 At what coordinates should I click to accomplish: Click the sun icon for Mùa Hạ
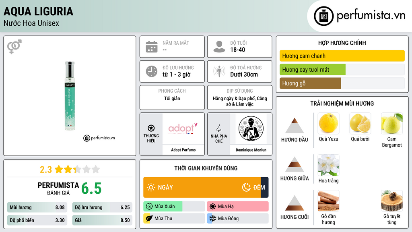(213, 207)
